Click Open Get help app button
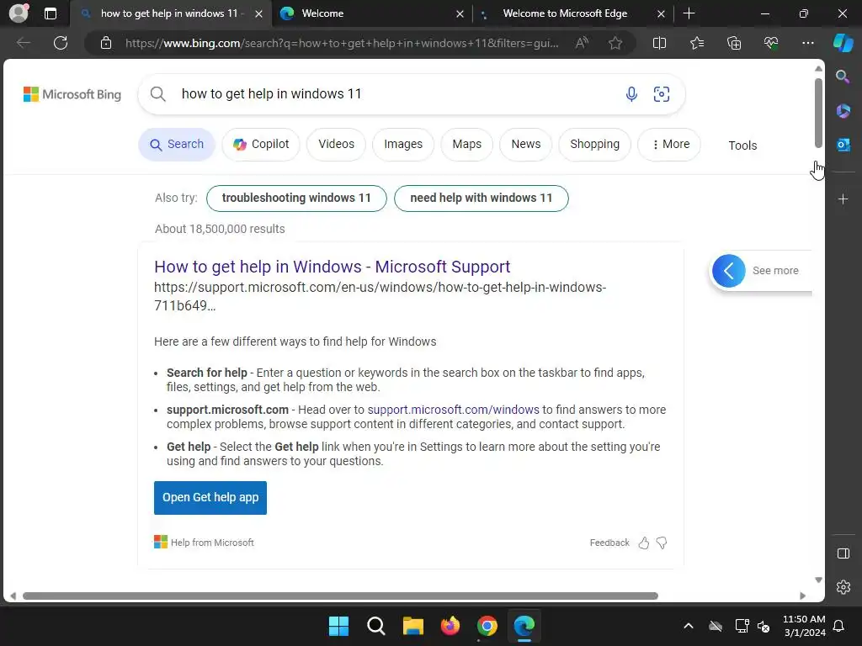This screenshot has height=646, width=862. click(210, 498)
